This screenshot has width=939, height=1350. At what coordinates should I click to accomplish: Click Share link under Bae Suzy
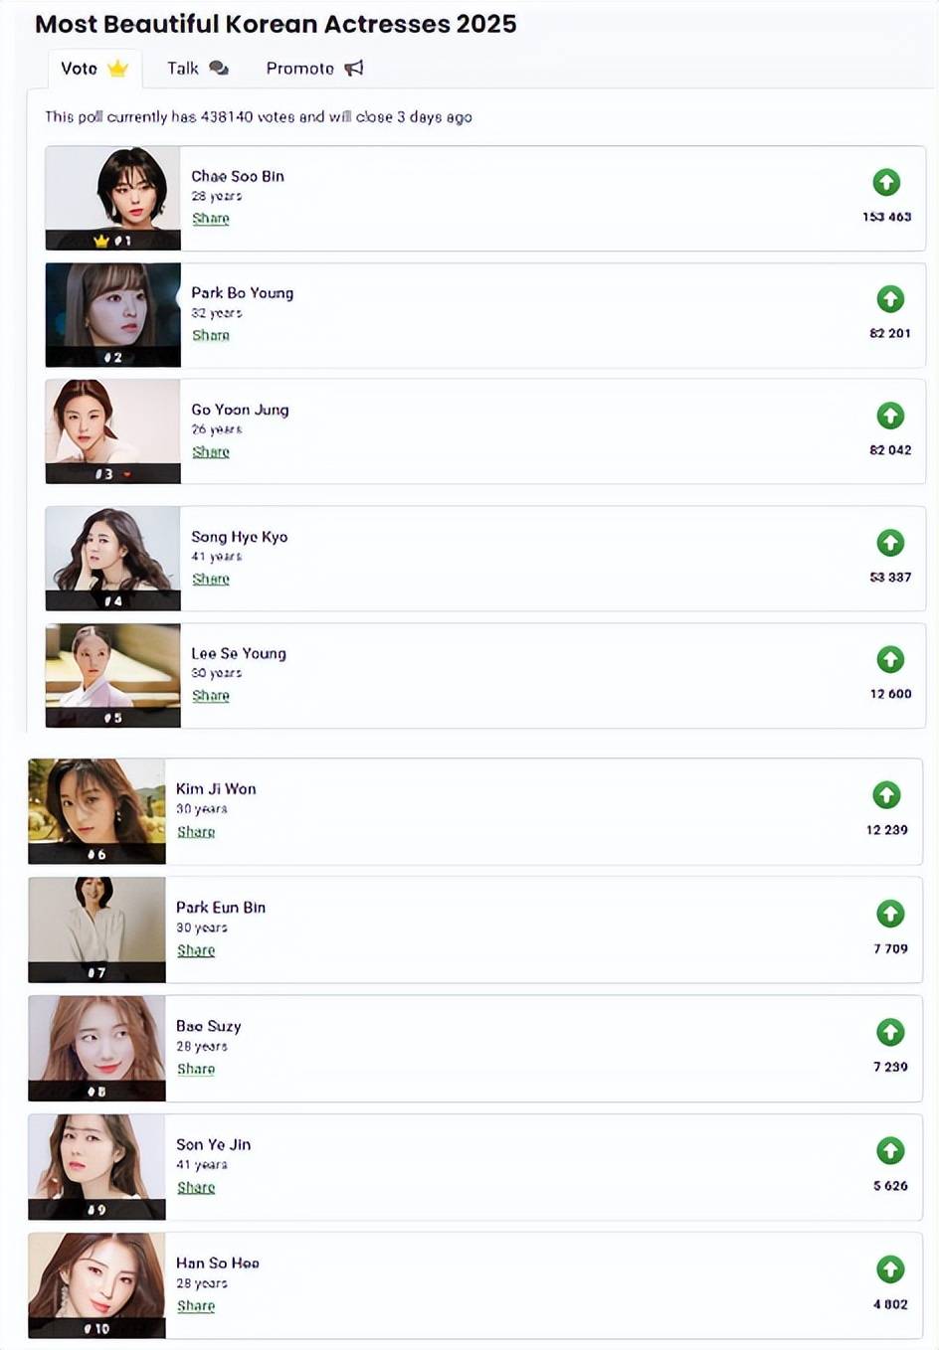click(196, 1070)
